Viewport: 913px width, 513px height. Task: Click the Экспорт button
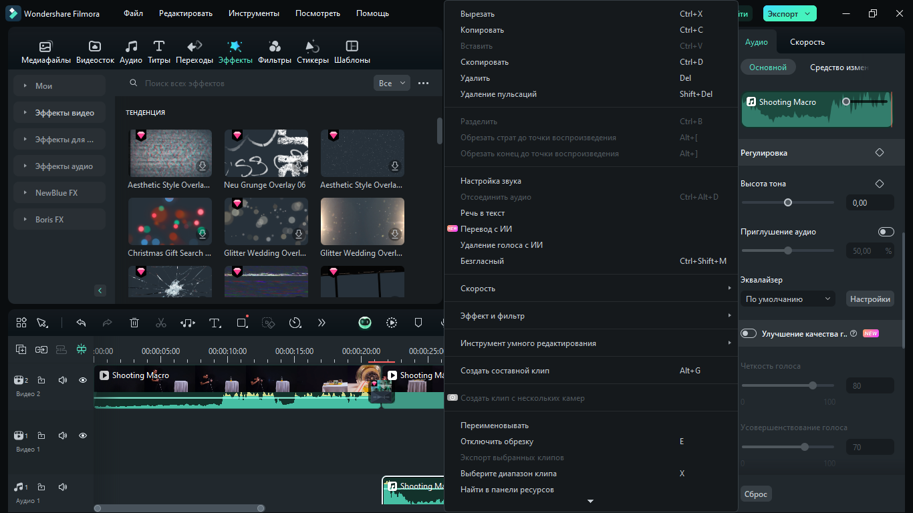point(790,13)
